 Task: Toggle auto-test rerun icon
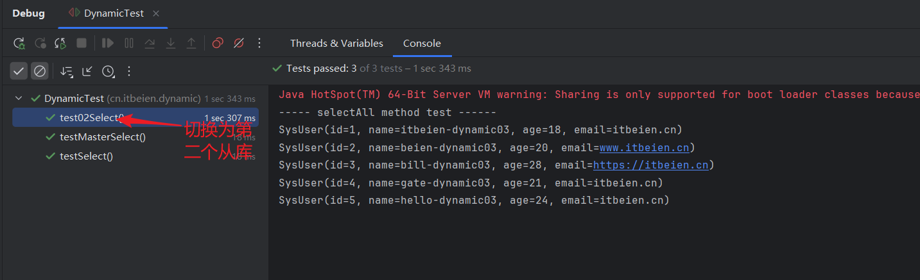(60, 44)
